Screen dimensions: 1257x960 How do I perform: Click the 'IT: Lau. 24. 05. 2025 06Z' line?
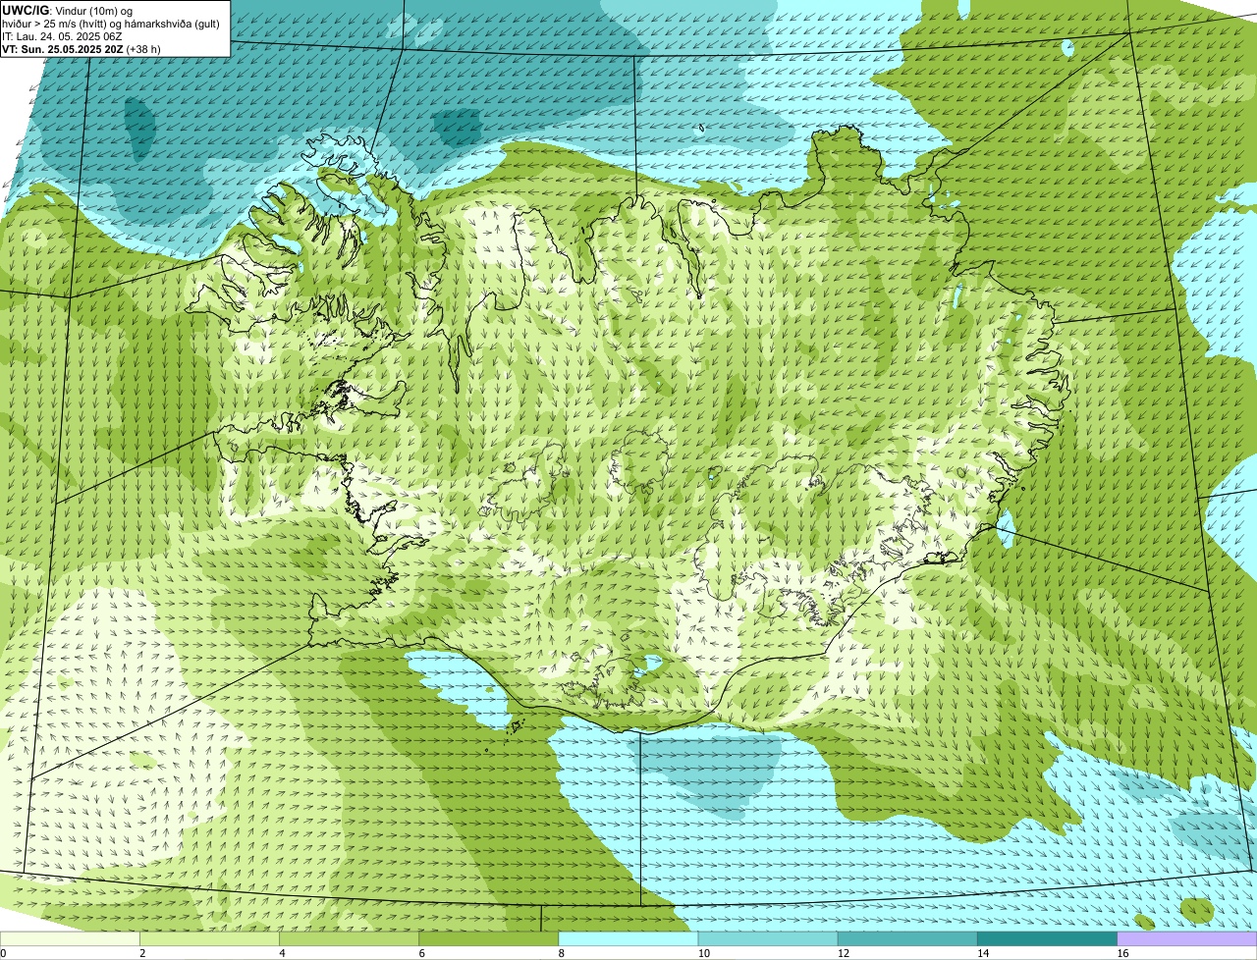[62, 36]
